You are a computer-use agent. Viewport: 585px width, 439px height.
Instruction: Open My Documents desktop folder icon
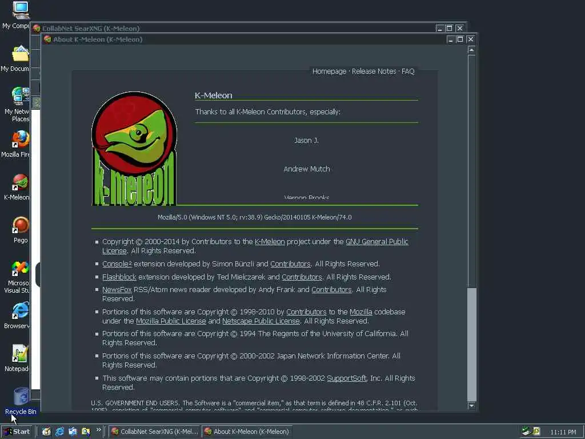click(20, 53)
